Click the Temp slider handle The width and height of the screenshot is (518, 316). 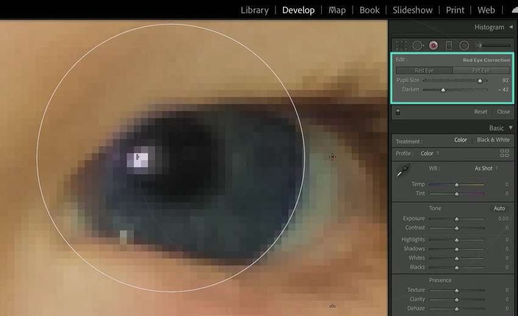[x=456, y=184]
